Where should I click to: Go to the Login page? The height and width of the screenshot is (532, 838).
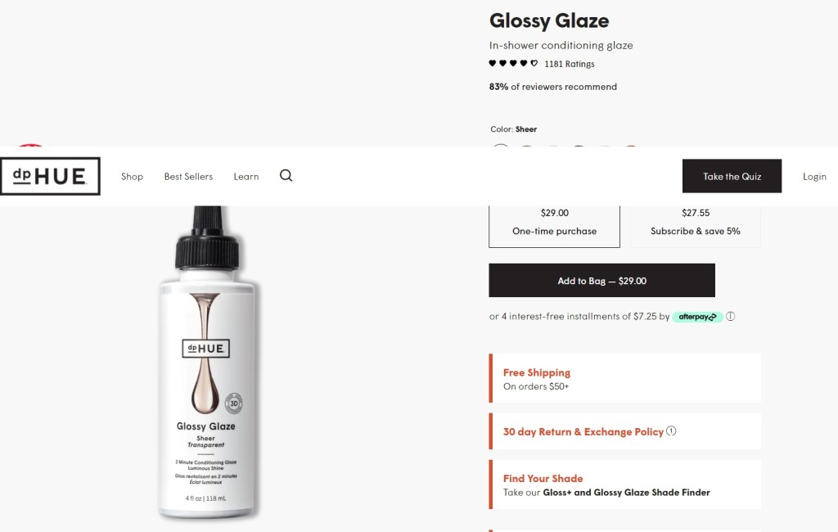814,177
